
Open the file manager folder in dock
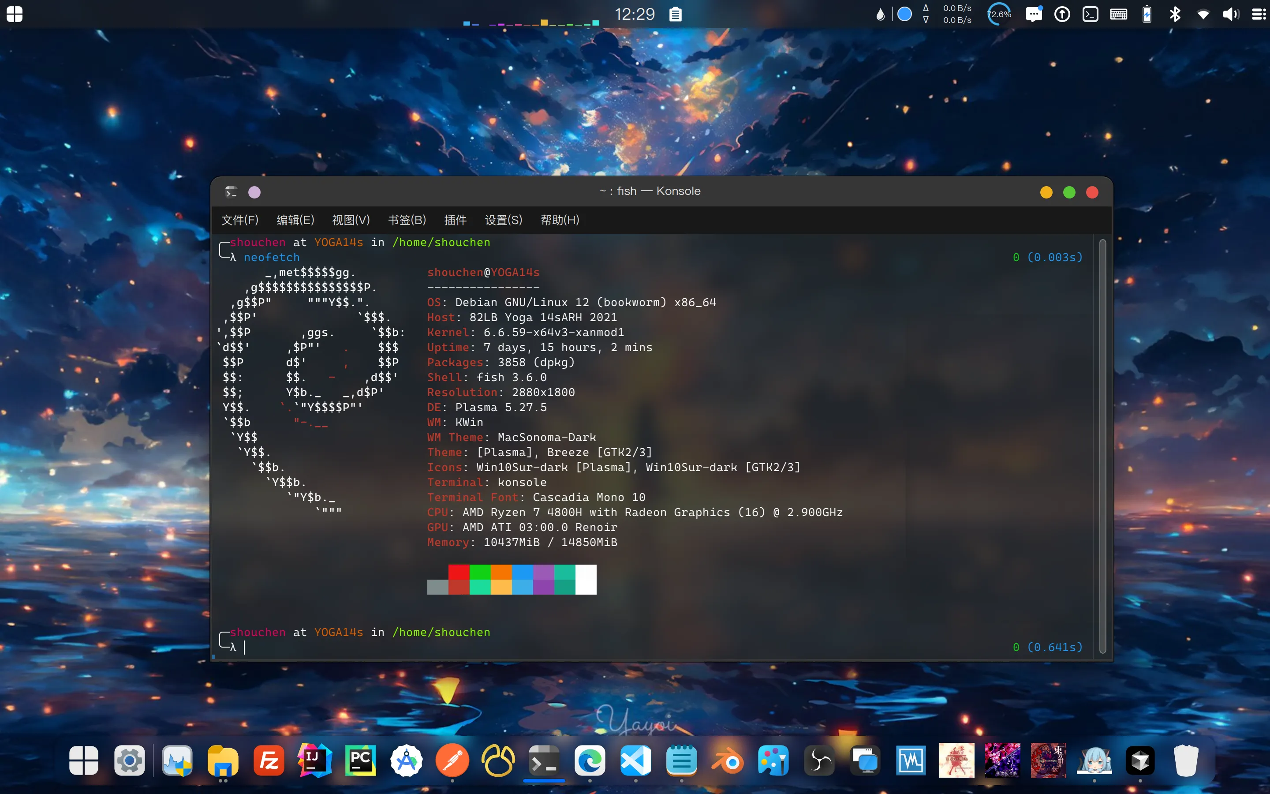coord(223,760)
